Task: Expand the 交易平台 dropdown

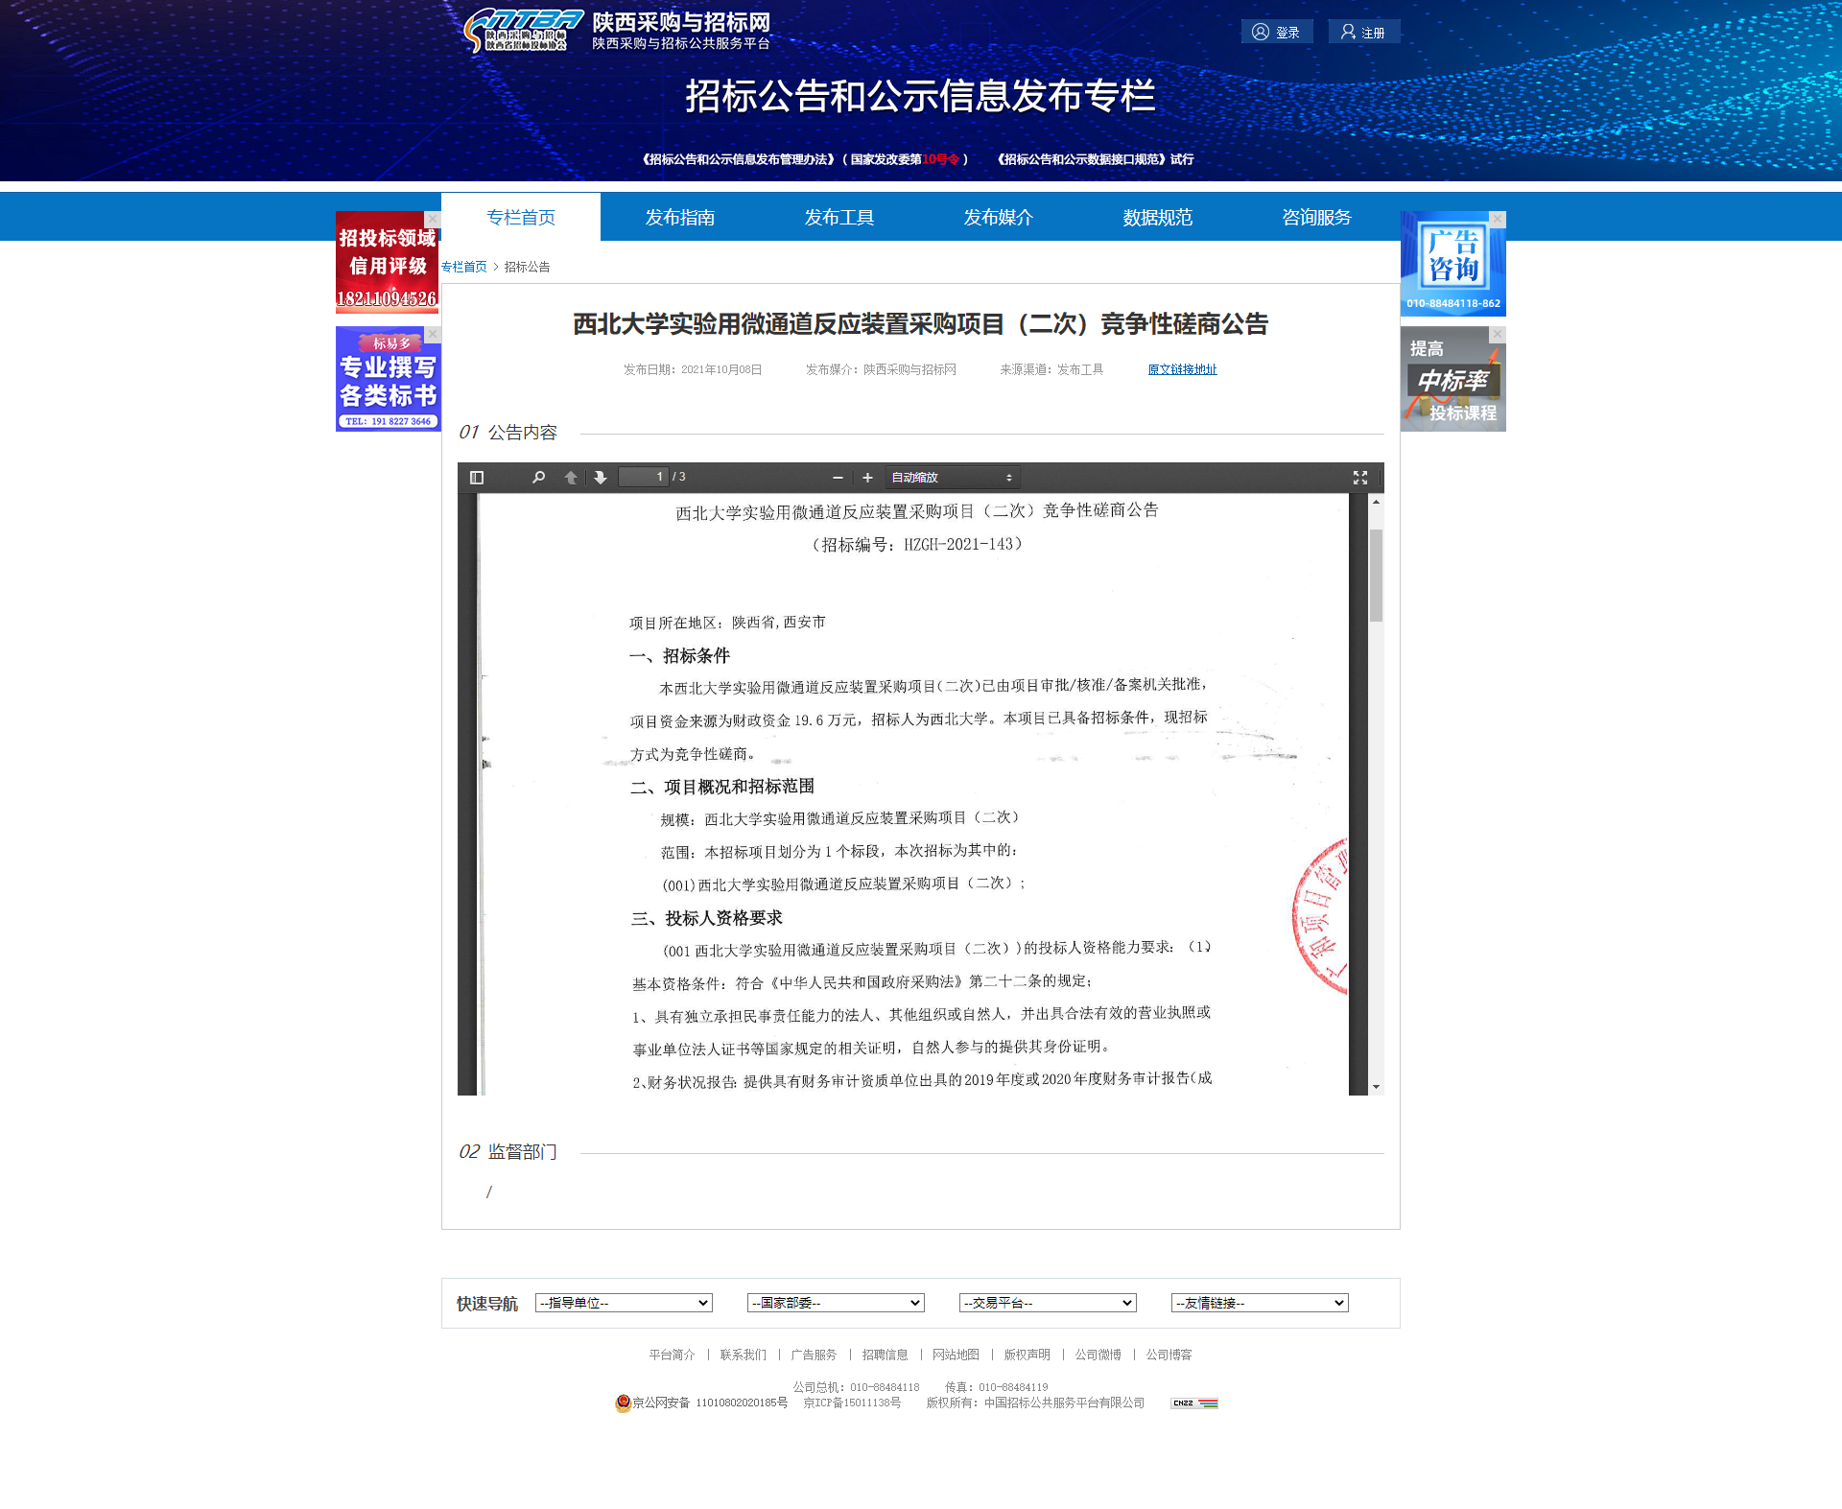Action: click(1048, 1303)
